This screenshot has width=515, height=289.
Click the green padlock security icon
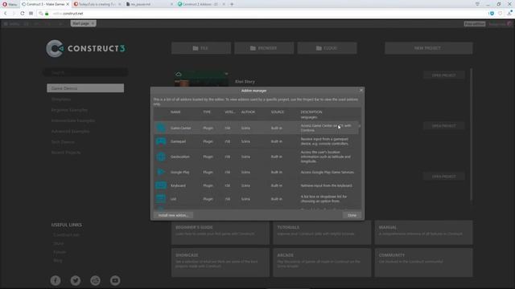pyautogui.click(x=47, y=14)
